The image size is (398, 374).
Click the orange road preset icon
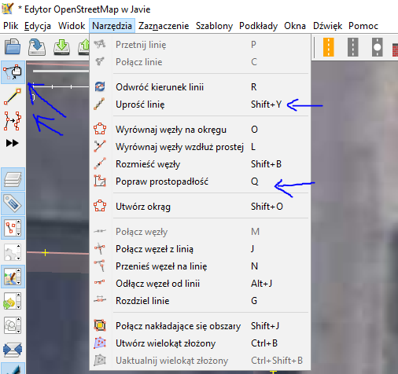click(x=329, y=47)
